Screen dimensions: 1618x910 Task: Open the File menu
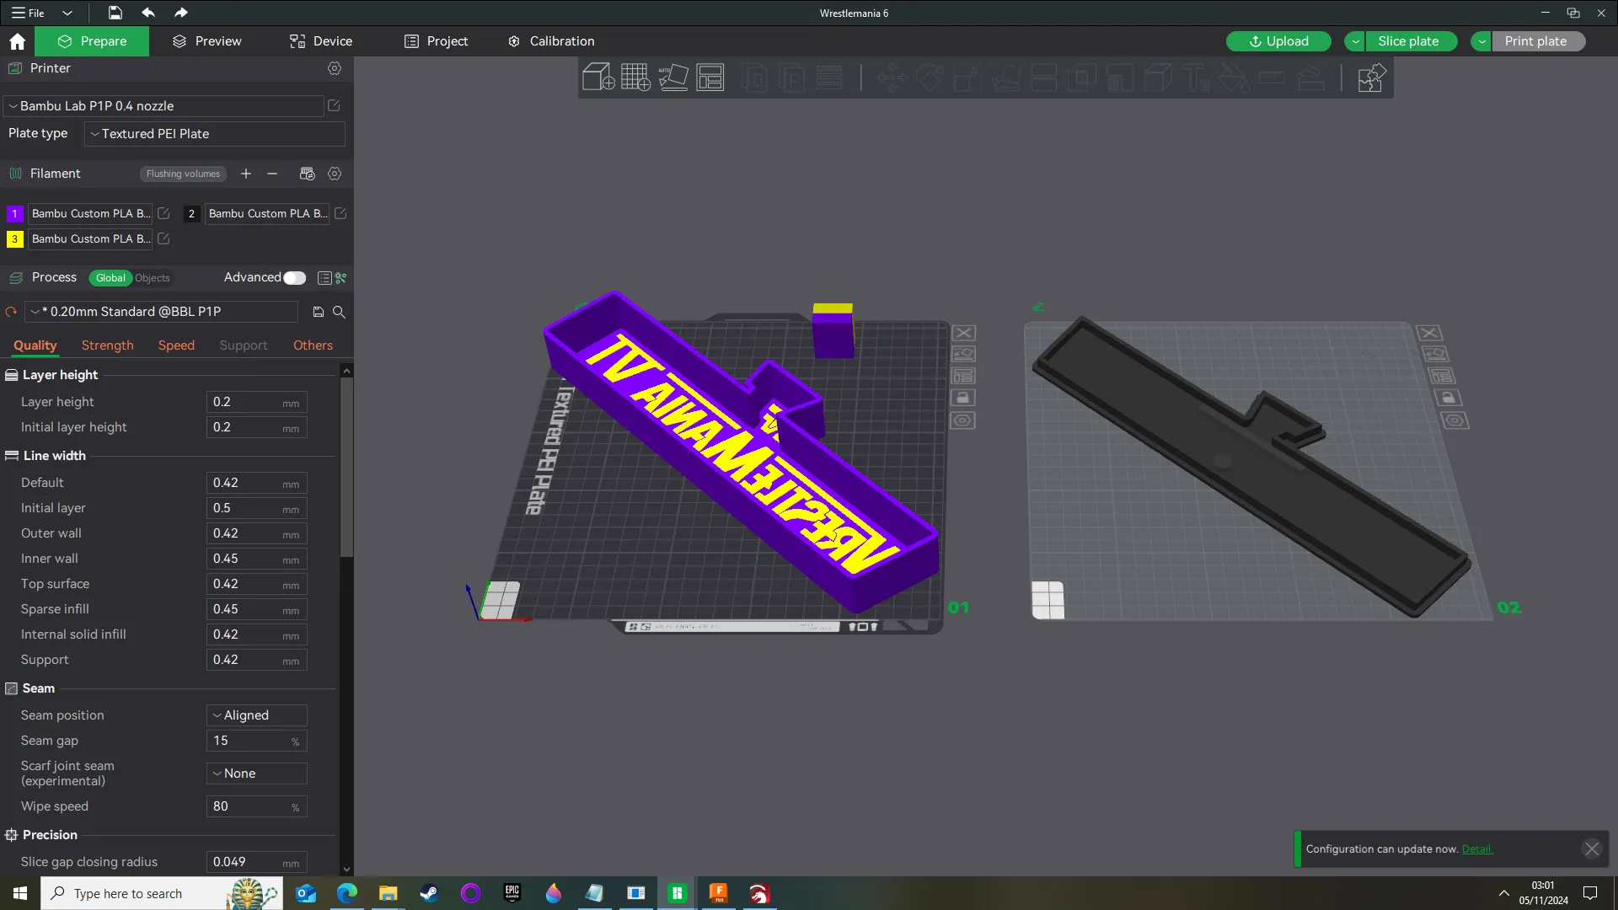point(29,13)
